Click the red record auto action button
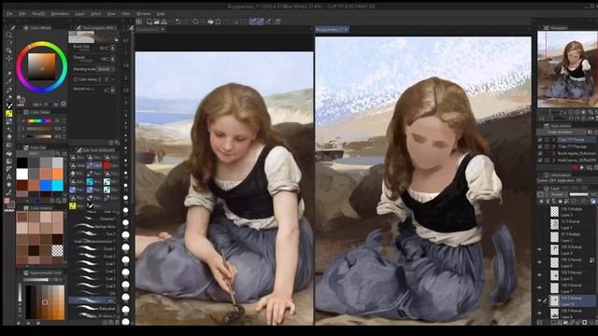 click(576, 168)
